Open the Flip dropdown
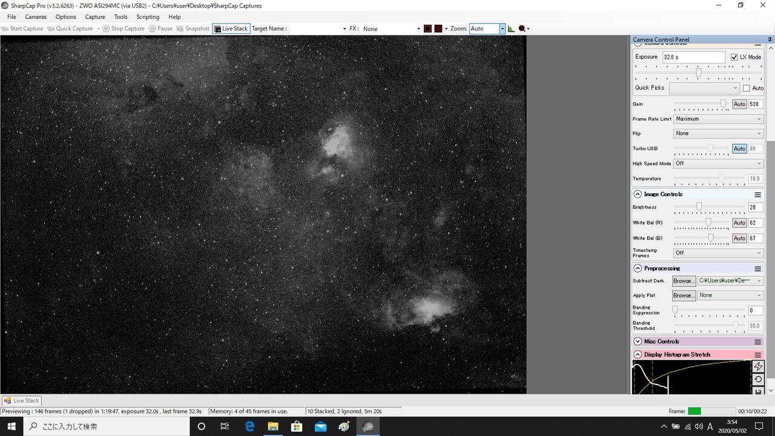This screenshot has height=436, width=775. (x=718, y=133)
